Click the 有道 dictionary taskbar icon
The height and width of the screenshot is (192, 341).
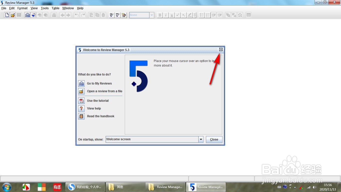tap(57, 187)
